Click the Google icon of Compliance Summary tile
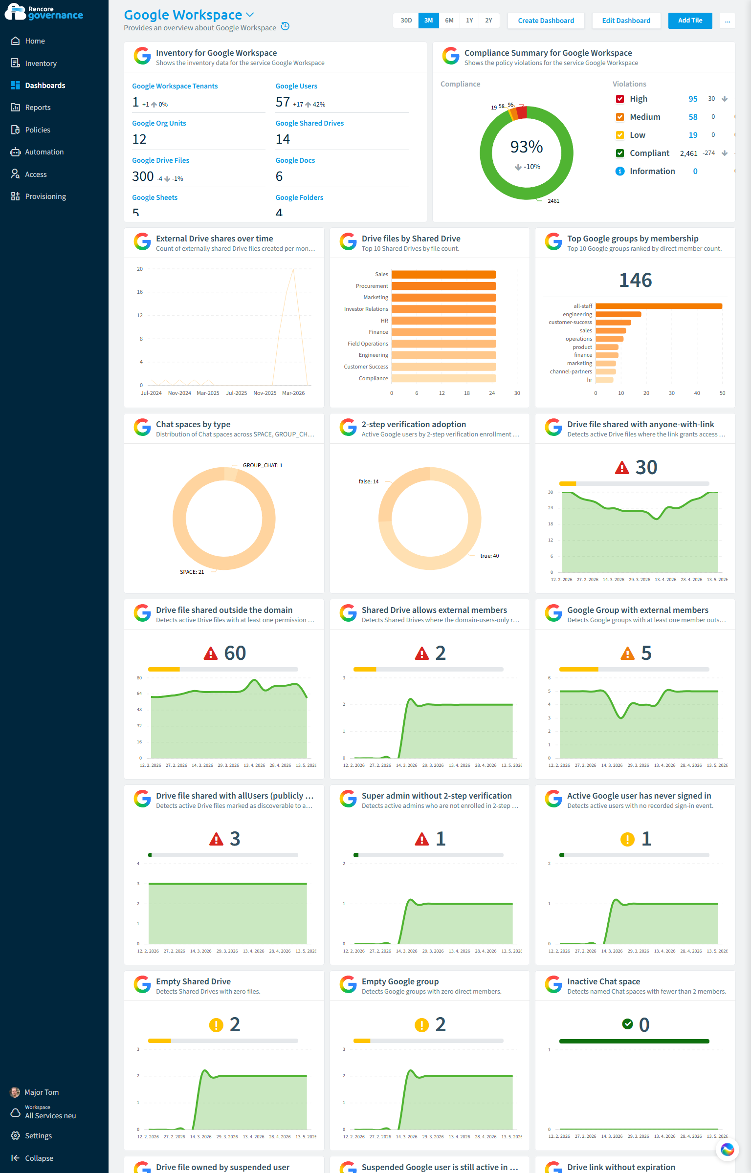This screenshot has width=751, height=1173. pyautogui.click(x=451, y=56)
